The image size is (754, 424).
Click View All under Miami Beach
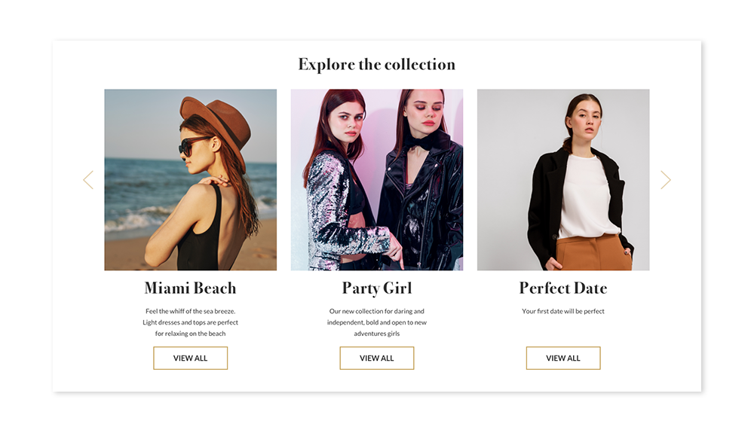(191, 358)
